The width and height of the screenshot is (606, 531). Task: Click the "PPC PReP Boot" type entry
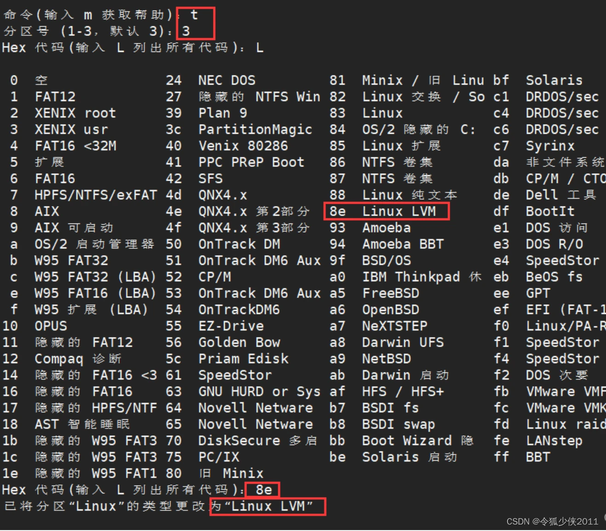coord(251,162)
